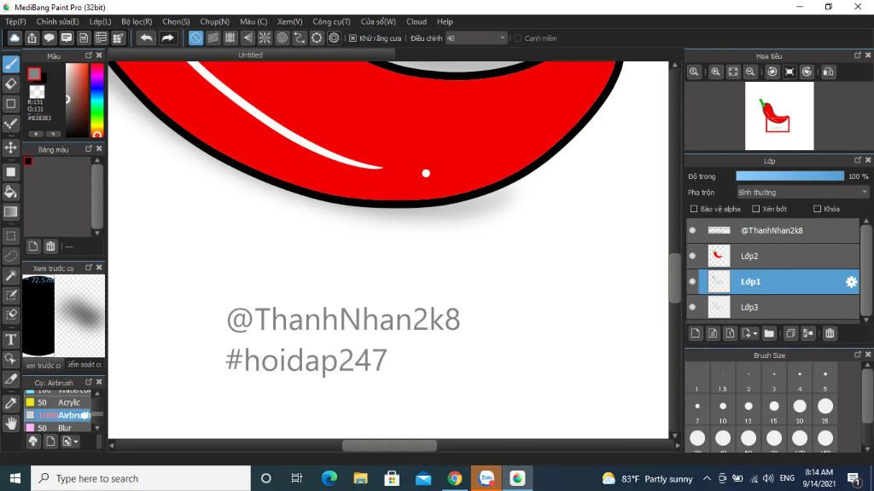Viewport: 874px width, 491px height.
Task: Open the Công cụ(T) menu
Action: click(x=331, y=21)
